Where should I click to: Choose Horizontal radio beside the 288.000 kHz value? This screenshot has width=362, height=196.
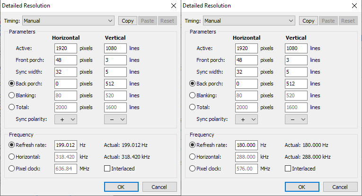pos(193,157)
